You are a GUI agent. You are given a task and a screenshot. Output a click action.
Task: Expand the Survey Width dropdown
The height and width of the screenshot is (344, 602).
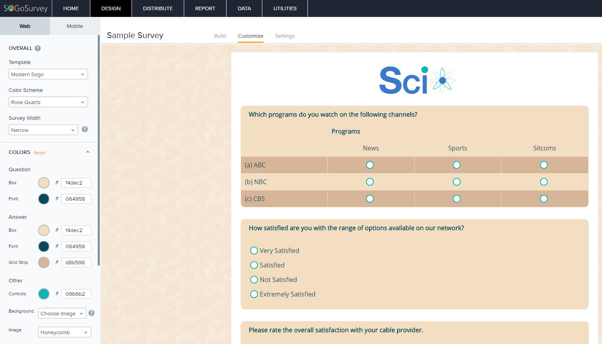click(43, 130)
